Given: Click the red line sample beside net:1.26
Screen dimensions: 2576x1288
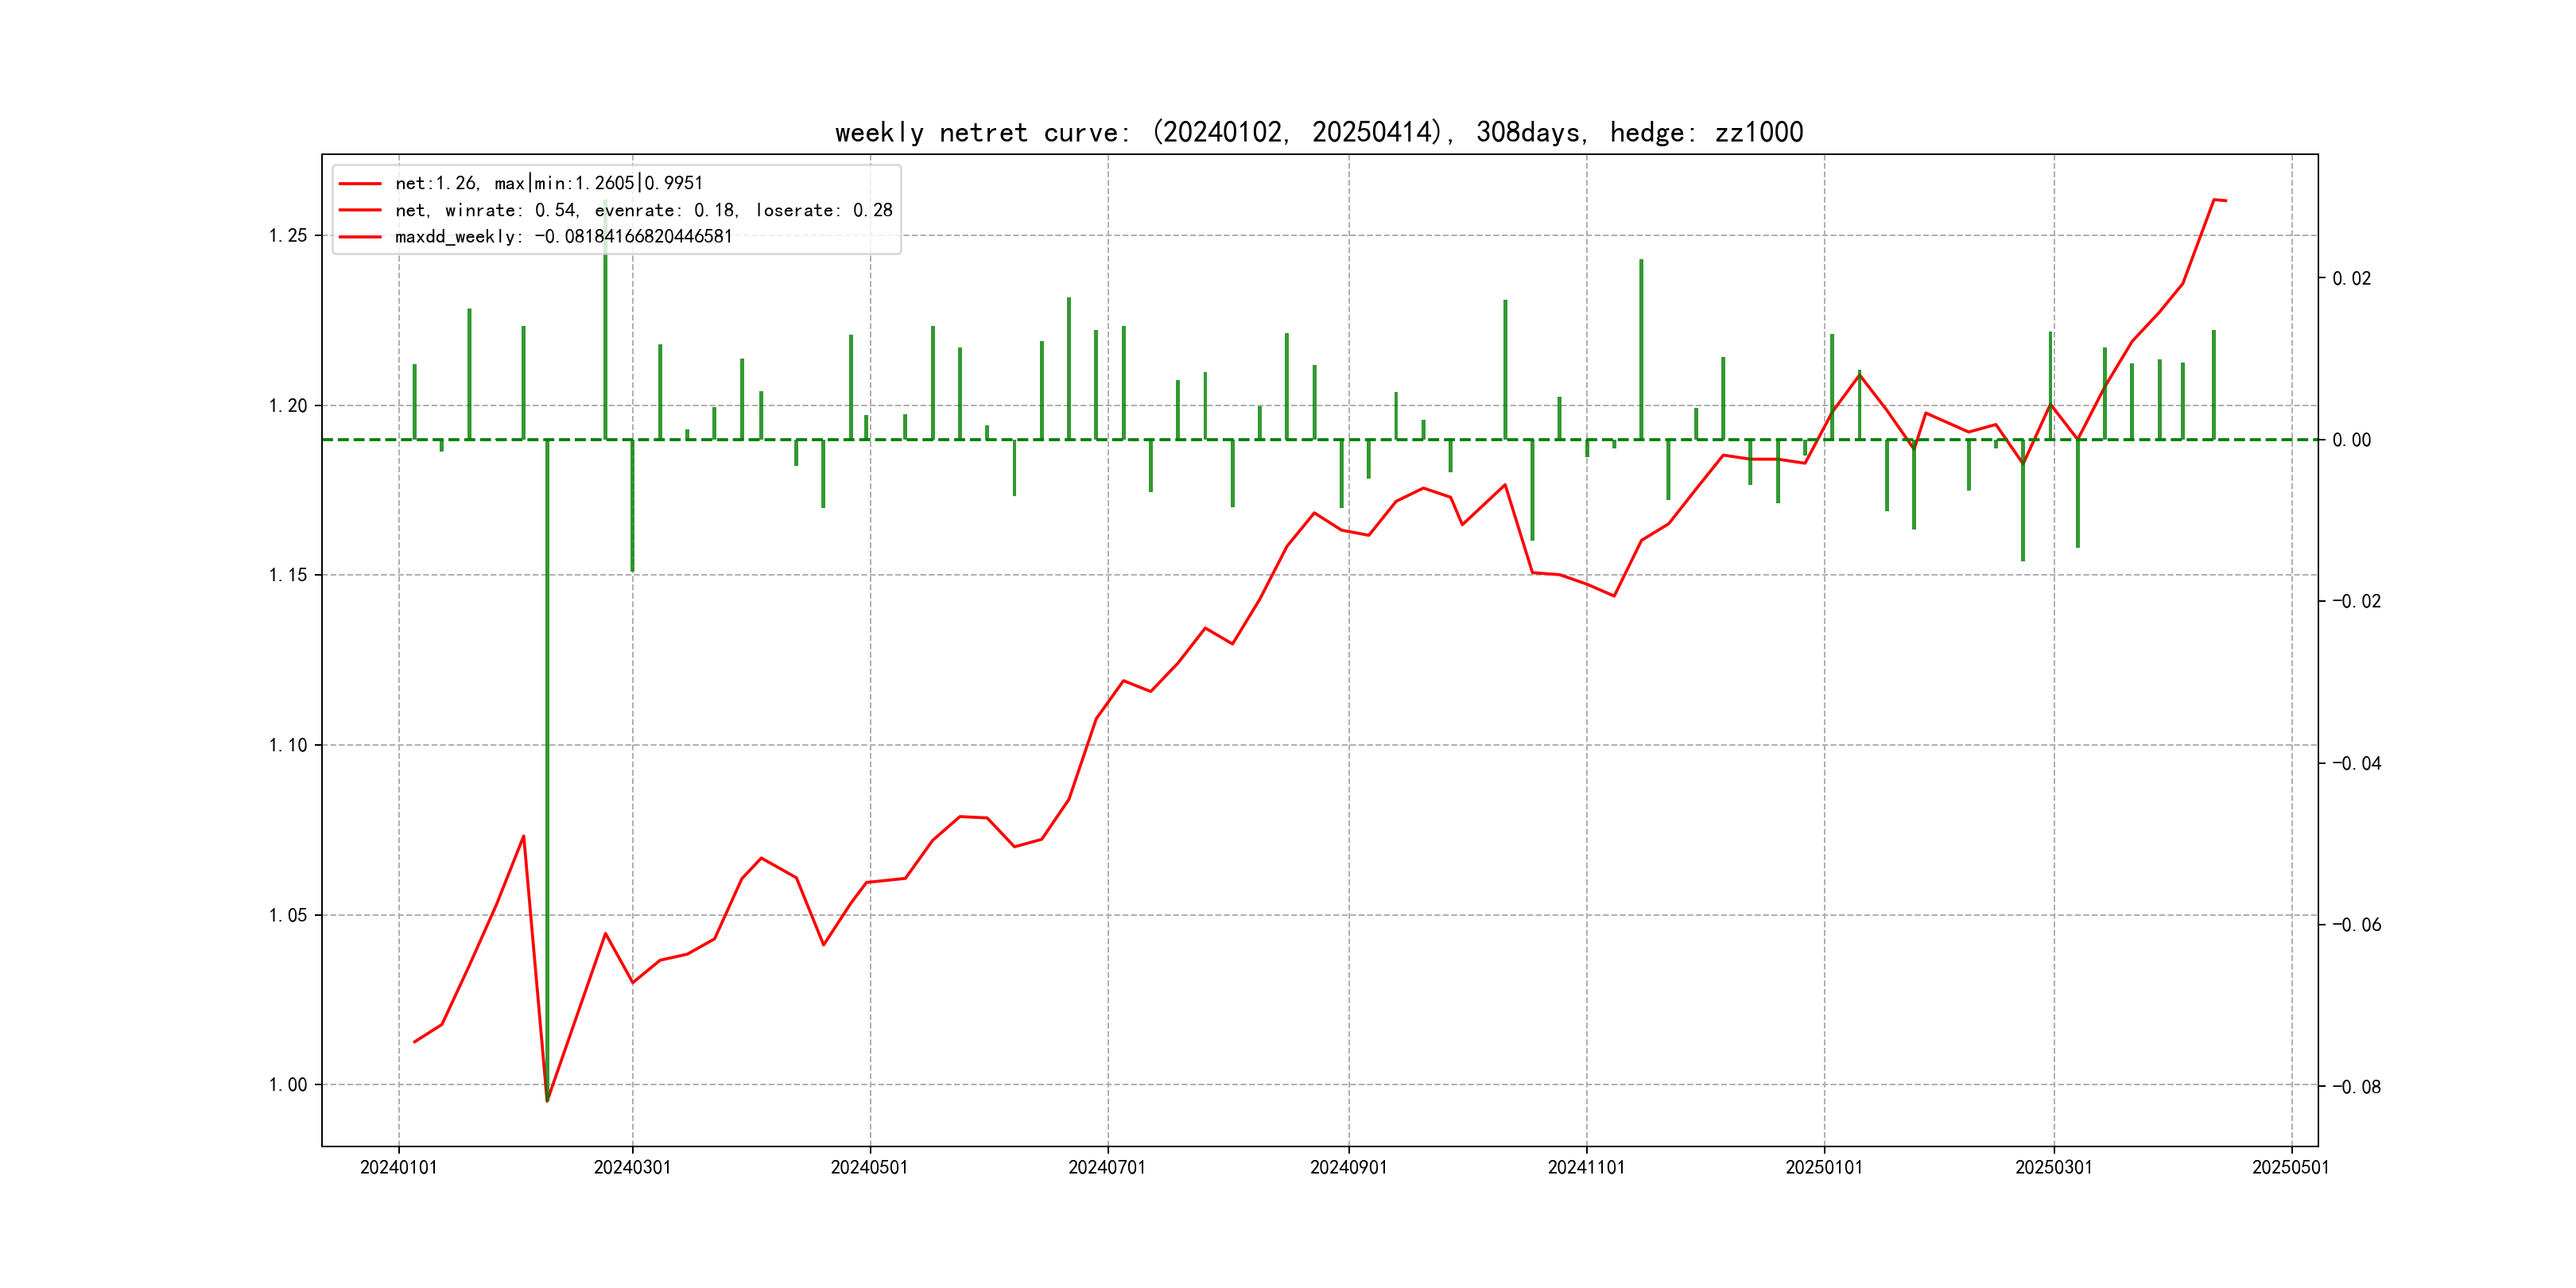Looking at the screenshot, I should [360, 183].
